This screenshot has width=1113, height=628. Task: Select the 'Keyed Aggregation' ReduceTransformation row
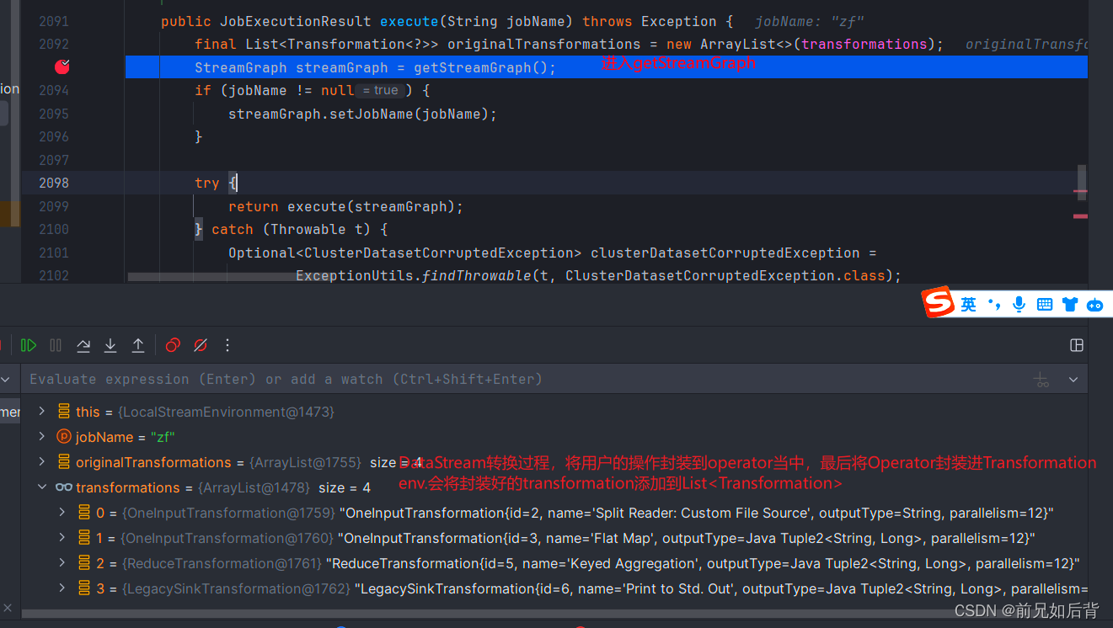(x=554, y=563)
